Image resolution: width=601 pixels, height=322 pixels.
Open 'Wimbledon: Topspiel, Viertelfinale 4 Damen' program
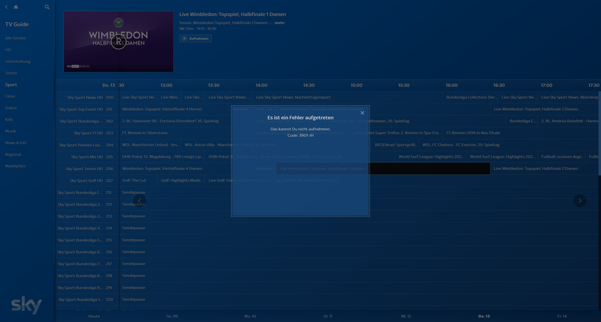186,169
